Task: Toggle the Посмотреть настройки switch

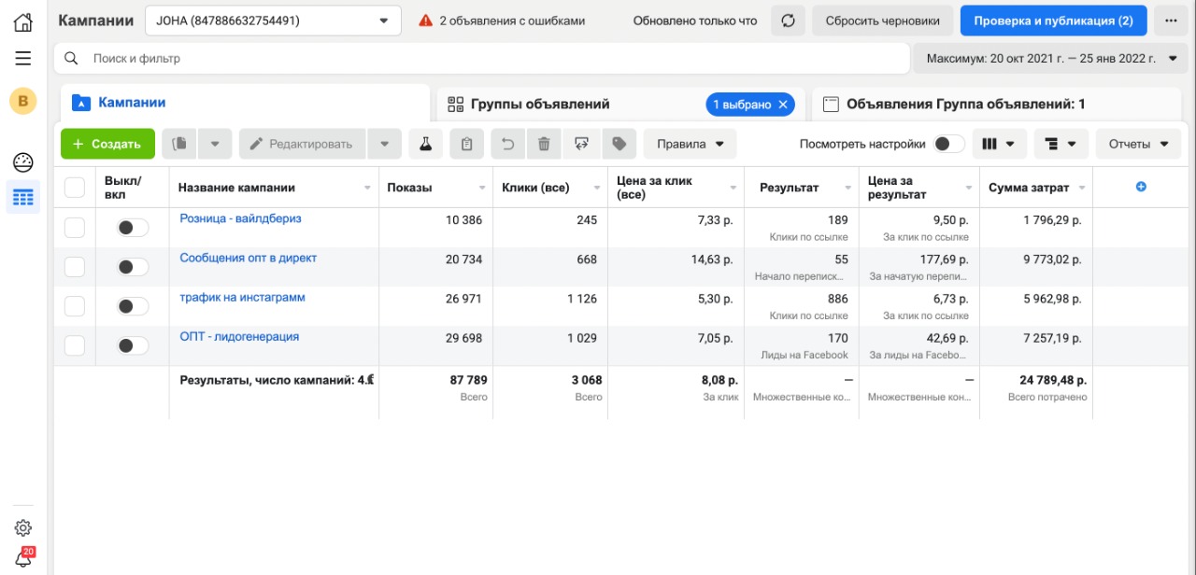Action: (949, 144)
